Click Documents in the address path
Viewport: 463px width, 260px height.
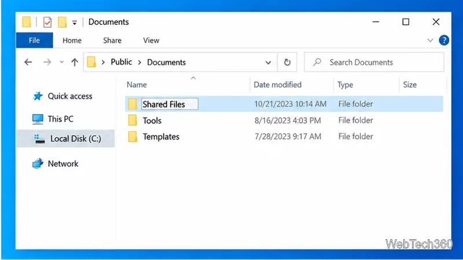(x=166, y=62)
